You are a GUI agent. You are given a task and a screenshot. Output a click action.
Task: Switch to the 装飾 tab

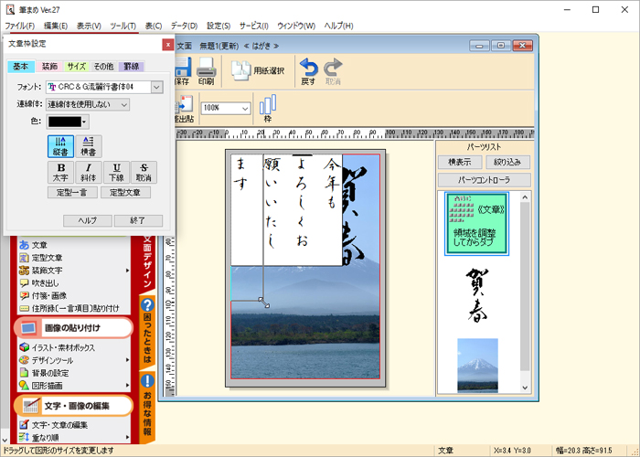49,67
